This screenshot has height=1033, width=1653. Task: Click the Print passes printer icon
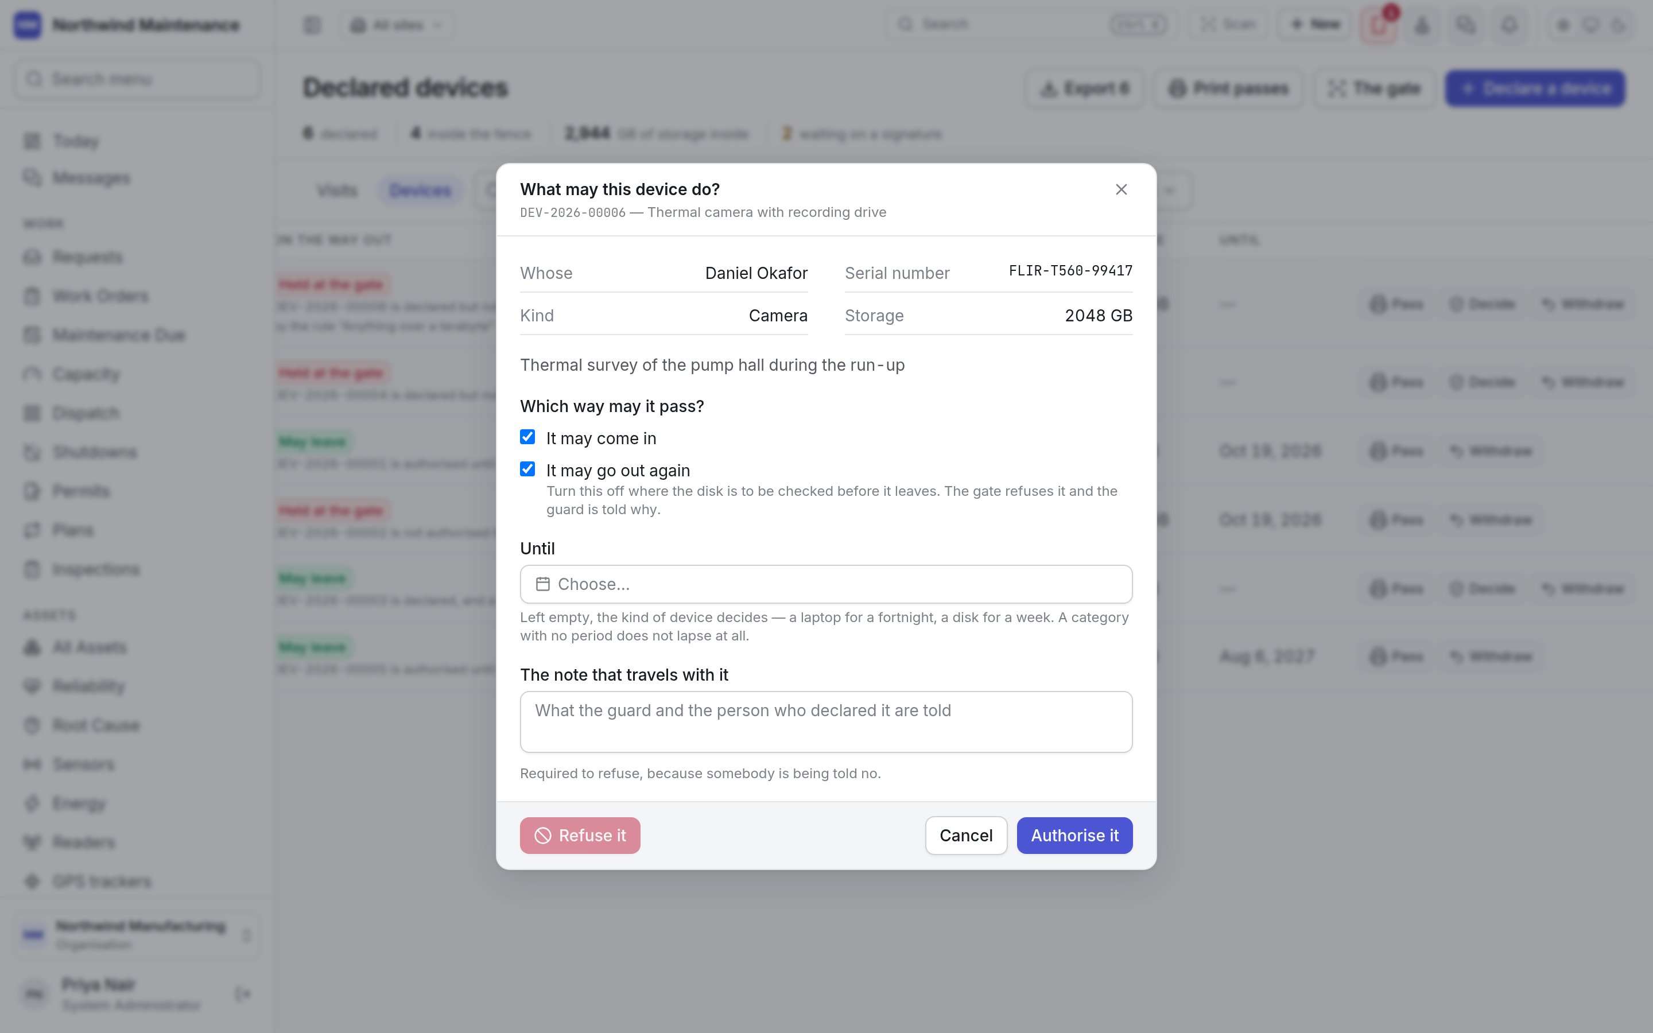click(1177, 88)
